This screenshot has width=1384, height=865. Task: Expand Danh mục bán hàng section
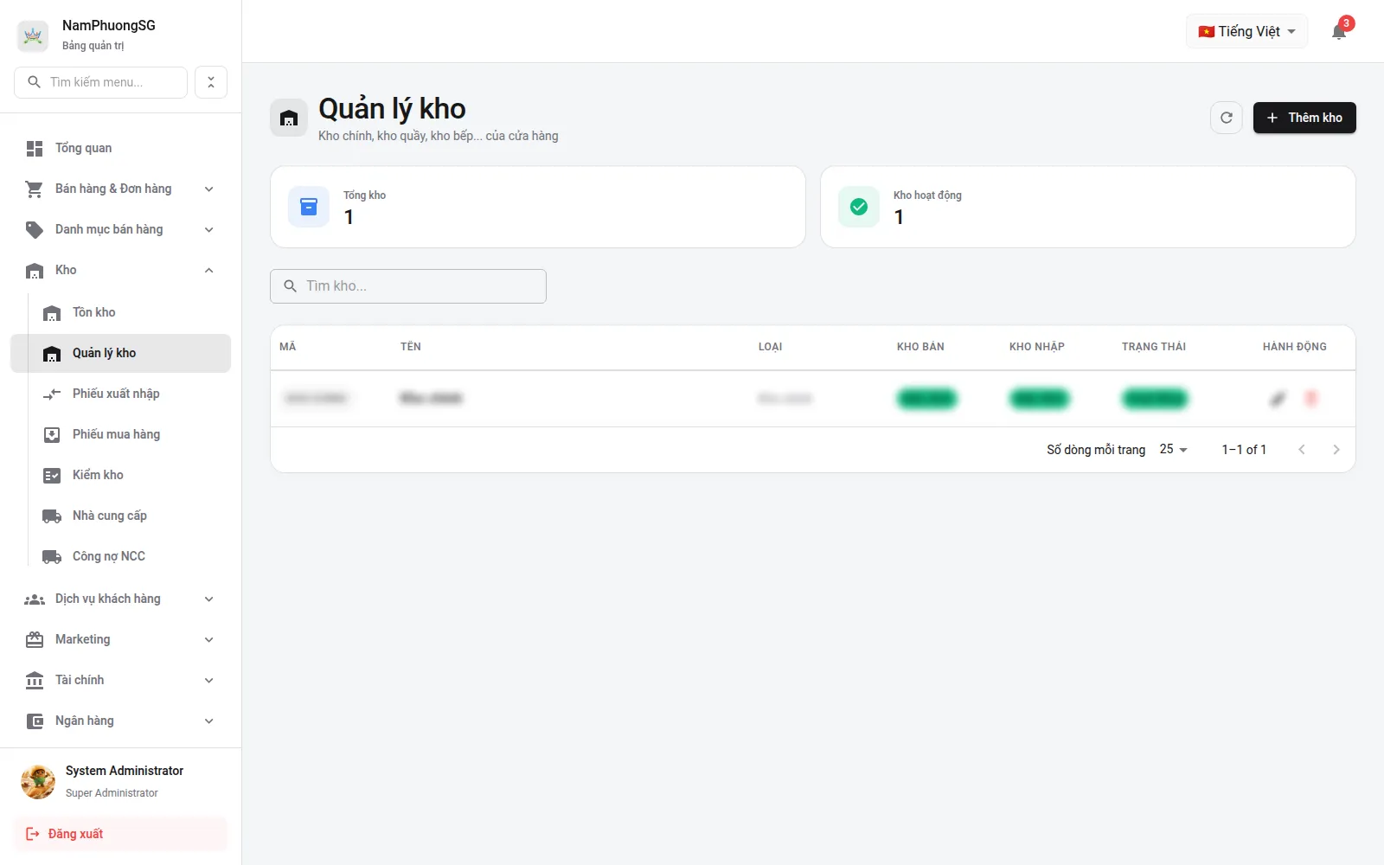[x=121, y=229]
